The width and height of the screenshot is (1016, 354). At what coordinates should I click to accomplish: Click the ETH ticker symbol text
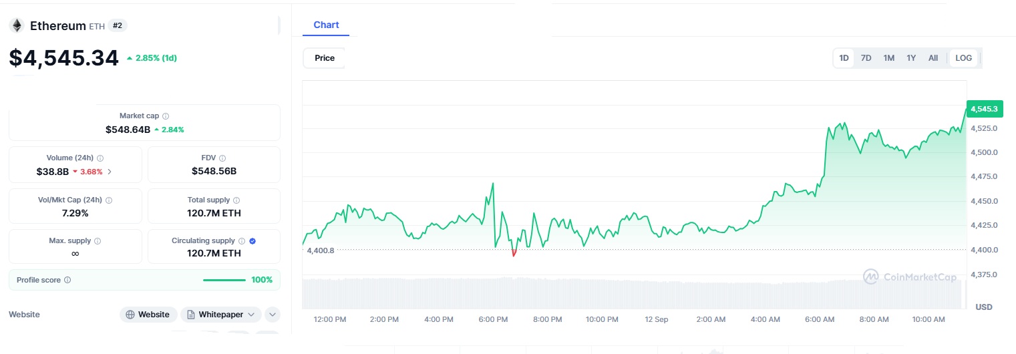pos(97,27)
